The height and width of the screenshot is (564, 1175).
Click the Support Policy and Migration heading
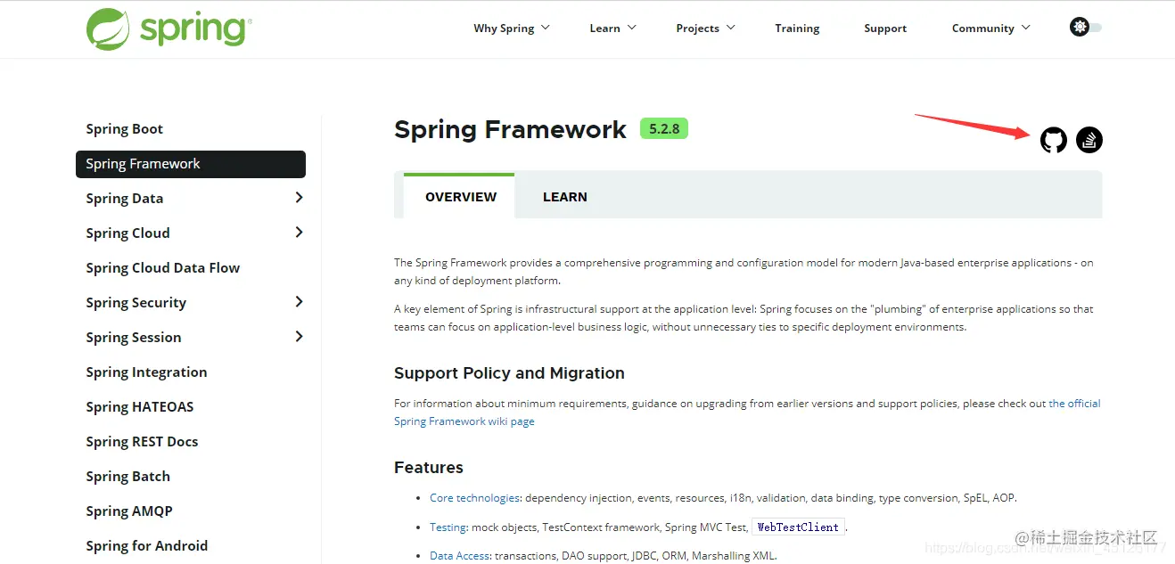click(x=509, y=373)
